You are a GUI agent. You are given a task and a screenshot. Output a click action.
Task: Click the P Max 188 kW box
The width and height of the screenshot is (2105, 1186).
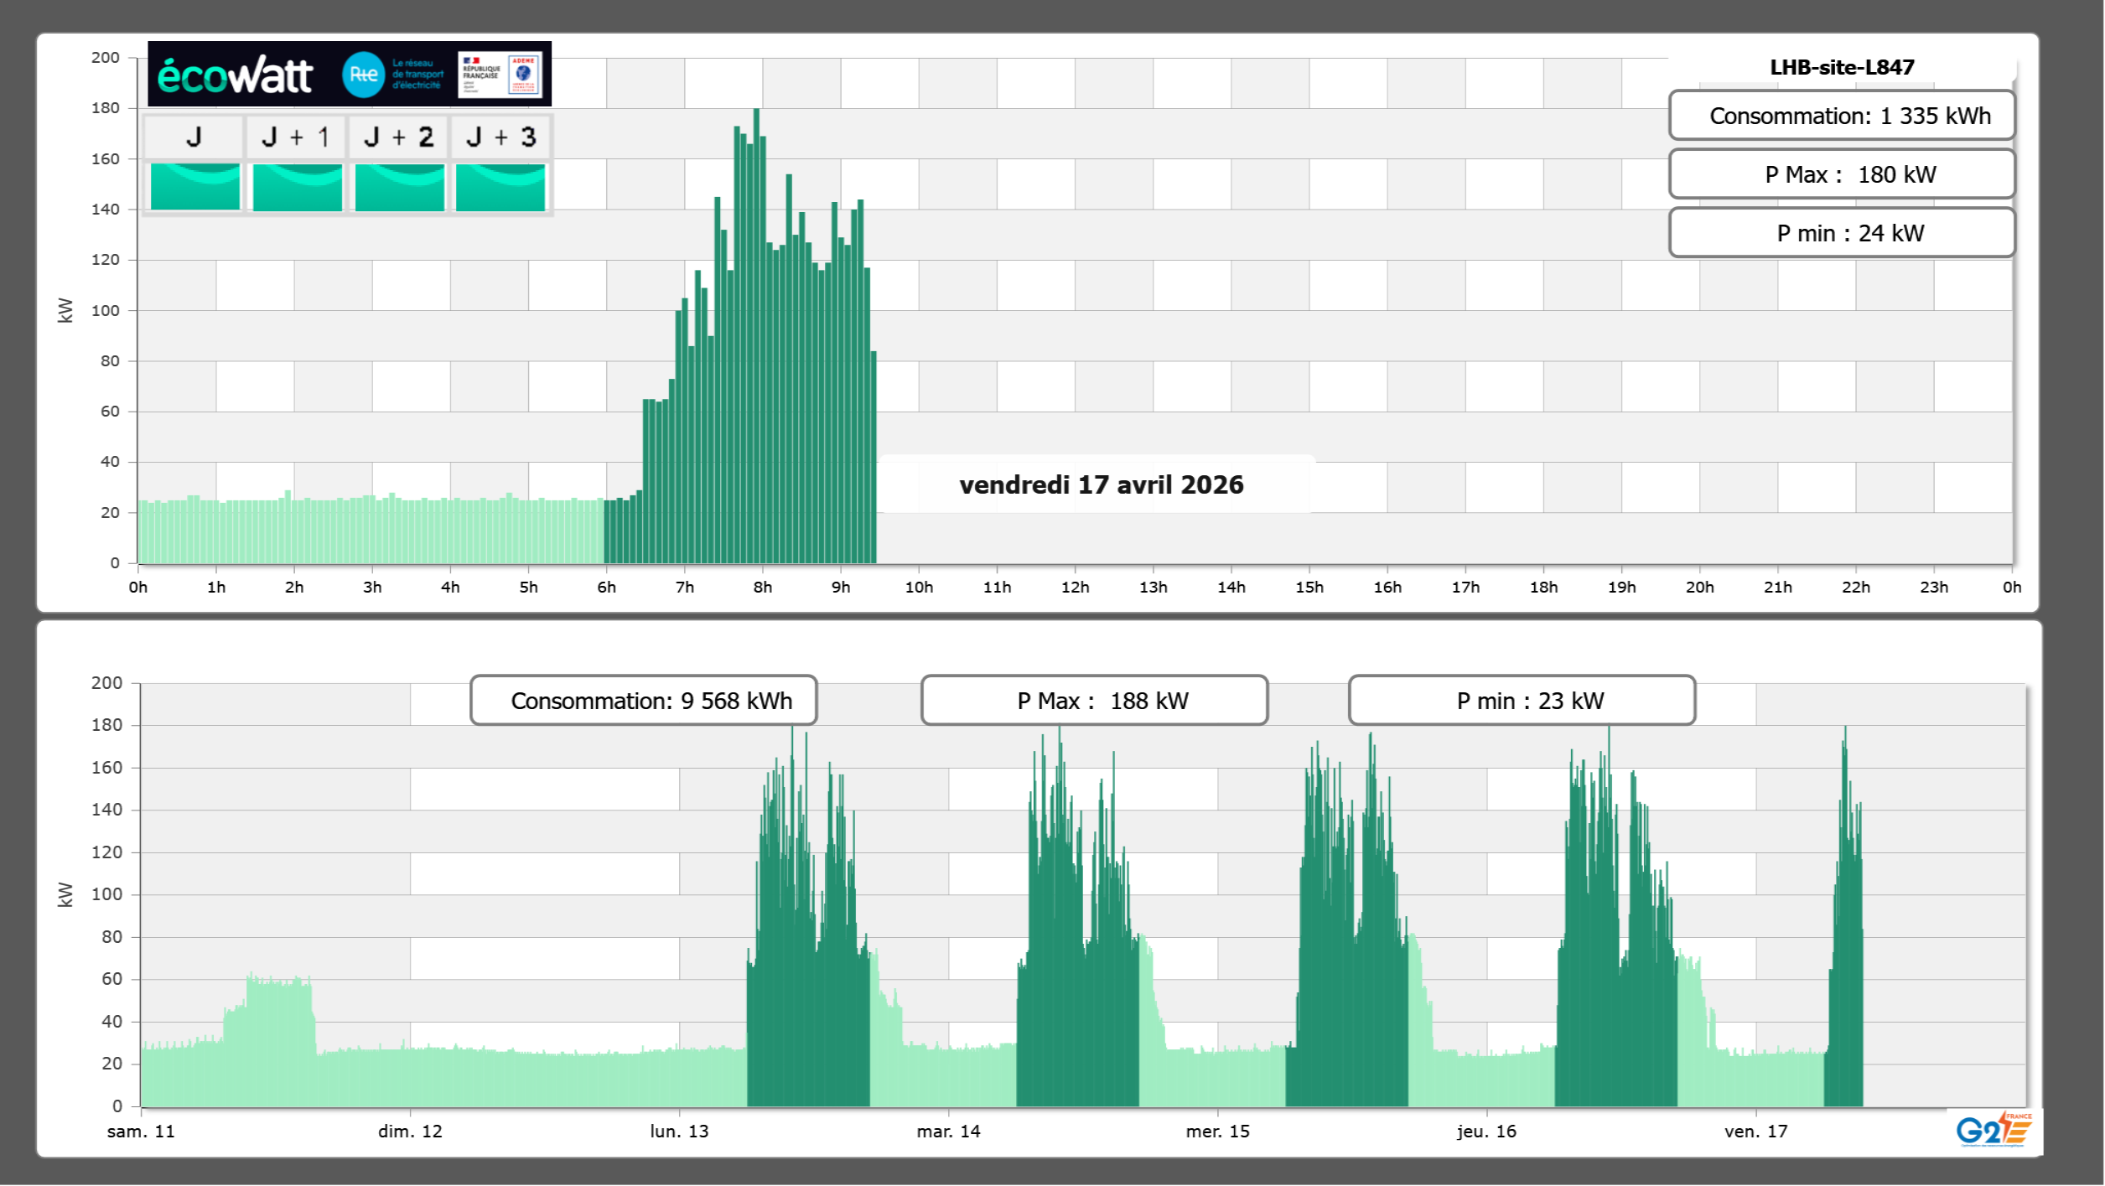coord(1094,700)
